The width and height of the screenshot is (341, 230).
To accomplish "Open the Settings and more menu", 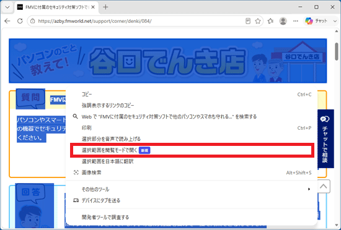I will [x=296, y=21].
